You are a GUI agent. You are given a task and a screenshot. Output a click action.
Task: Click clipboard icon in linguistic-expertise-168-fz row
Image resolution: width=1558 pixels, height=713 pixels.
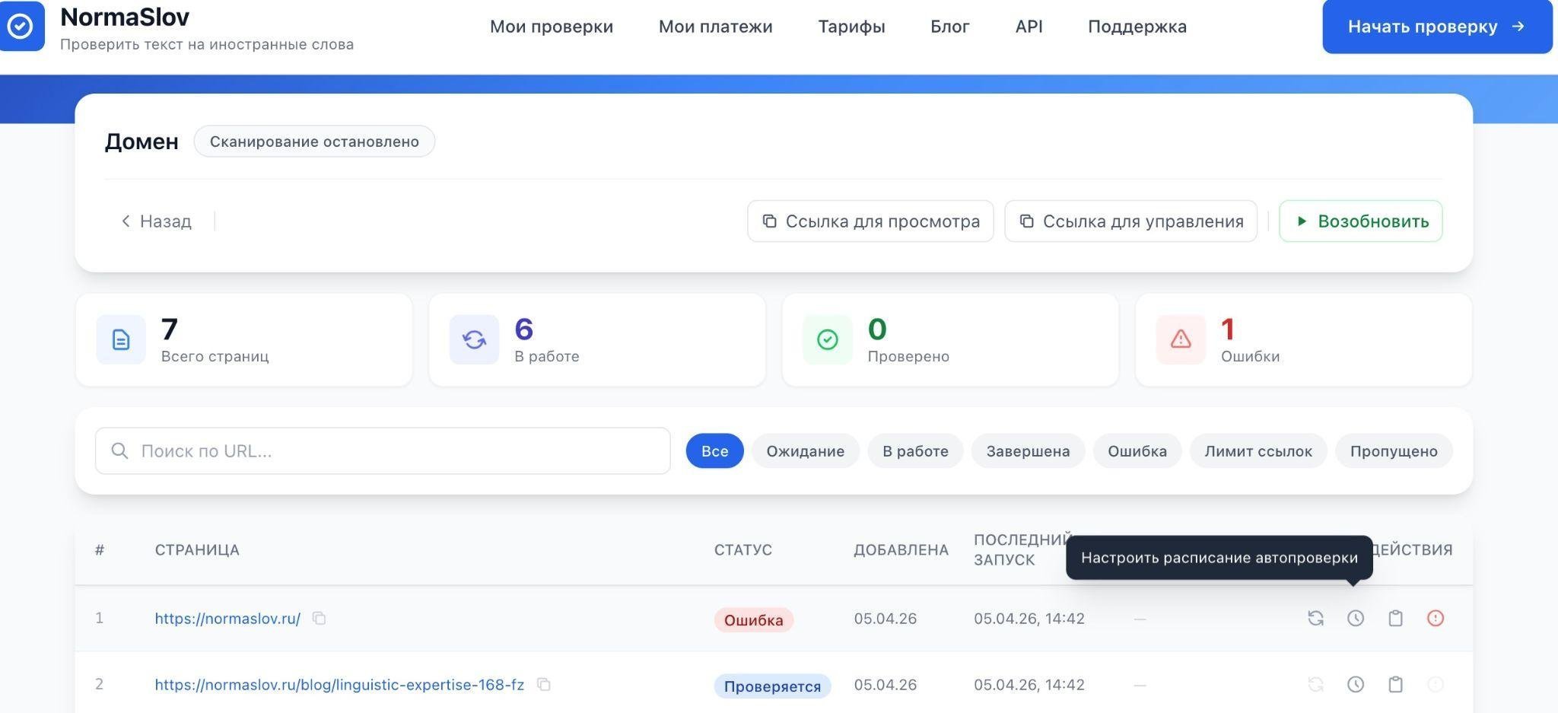(1395, 684)
